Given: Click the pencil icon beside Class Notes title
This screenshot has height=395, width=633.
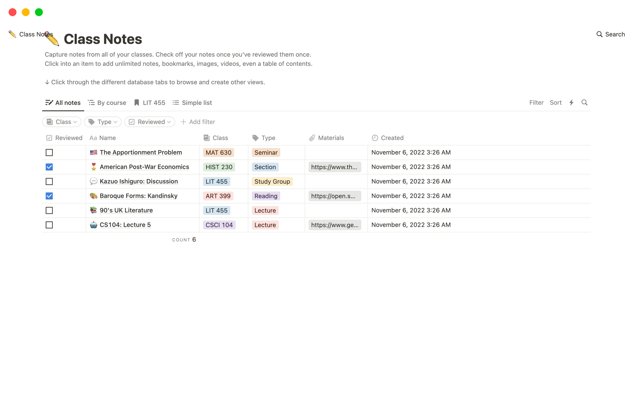Looking at the screenshot, I should tap(52, 39).
